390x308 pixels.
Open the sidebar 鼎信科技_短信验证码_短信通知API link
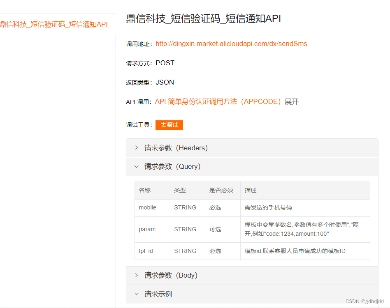pos(54,24)
